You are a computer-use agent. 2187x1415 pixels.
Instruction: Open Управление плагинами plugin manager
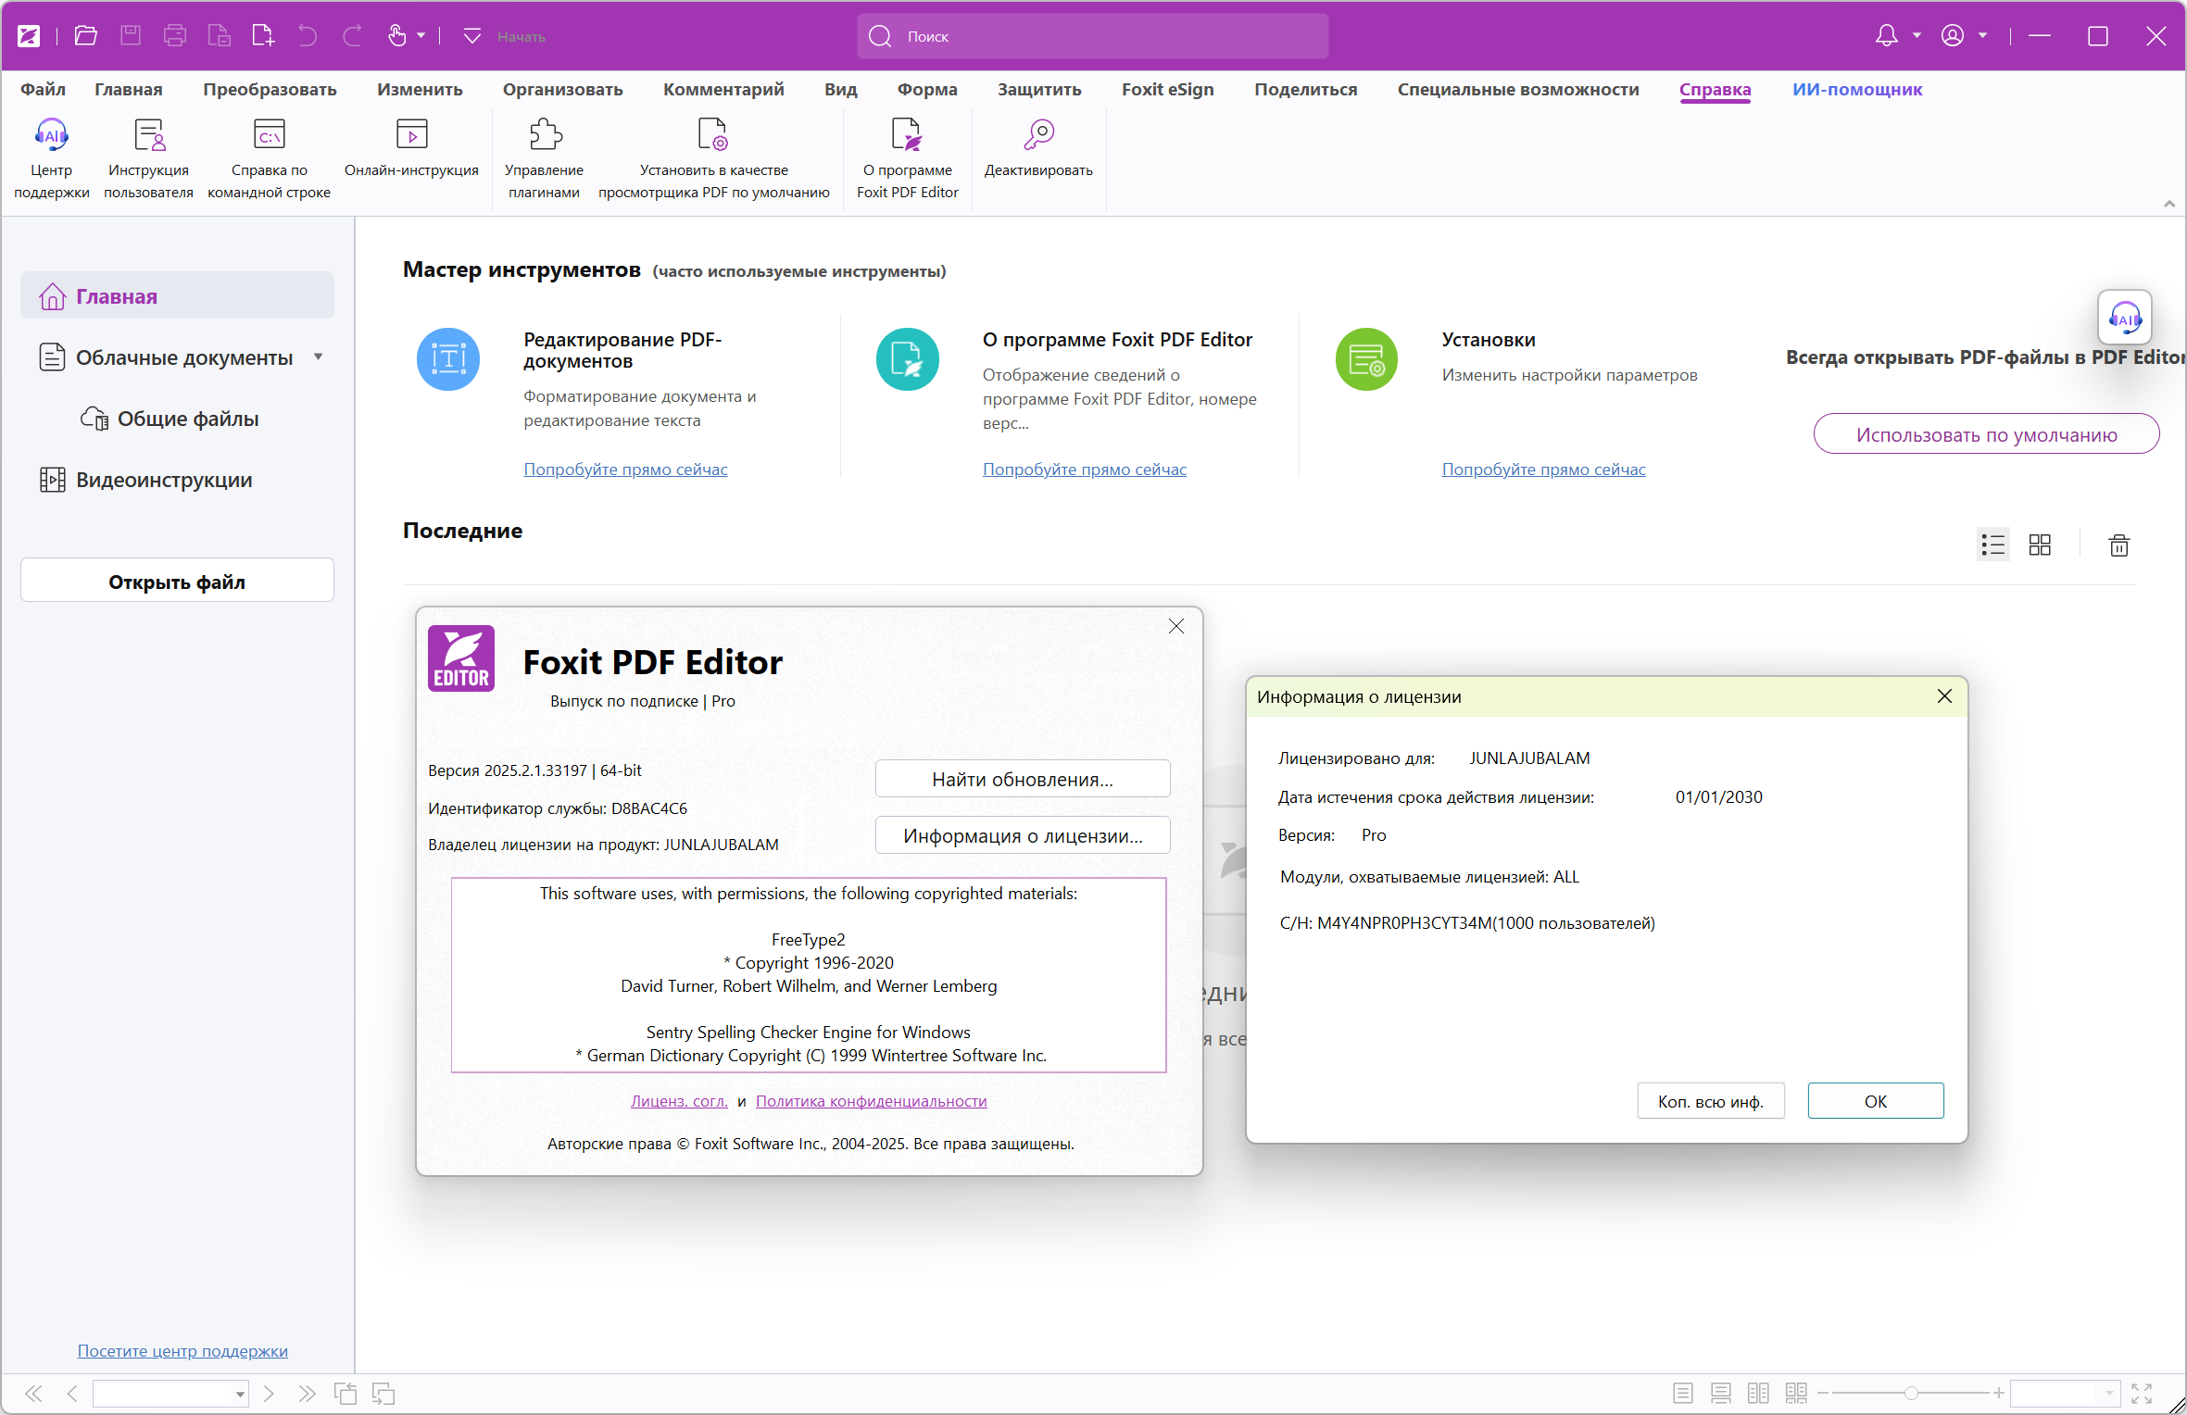click(x=545, y=136)
